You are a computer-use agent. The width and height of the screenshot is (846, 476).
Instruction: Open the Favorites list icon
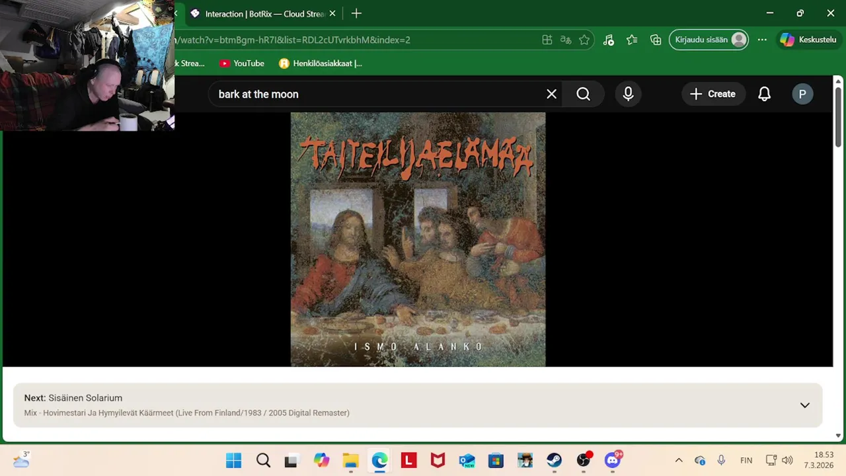pos(633,40)
